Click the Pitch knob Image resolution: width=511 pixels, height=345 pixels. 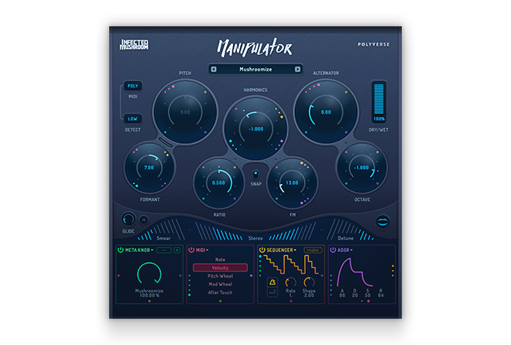tap(185, 112)
